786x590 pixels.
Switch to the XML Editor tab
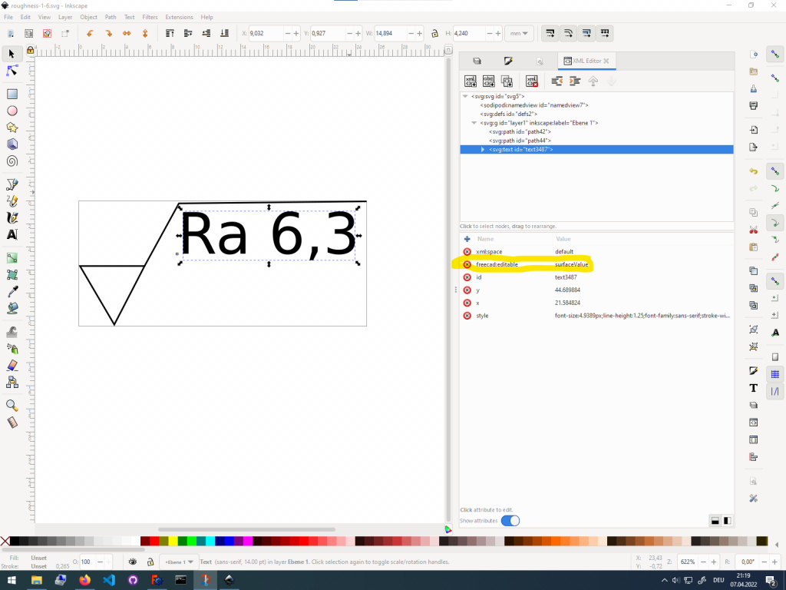click(586, 61)
